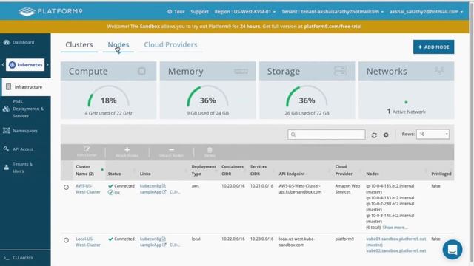
Task: Open the Support link
Action: 199,12
